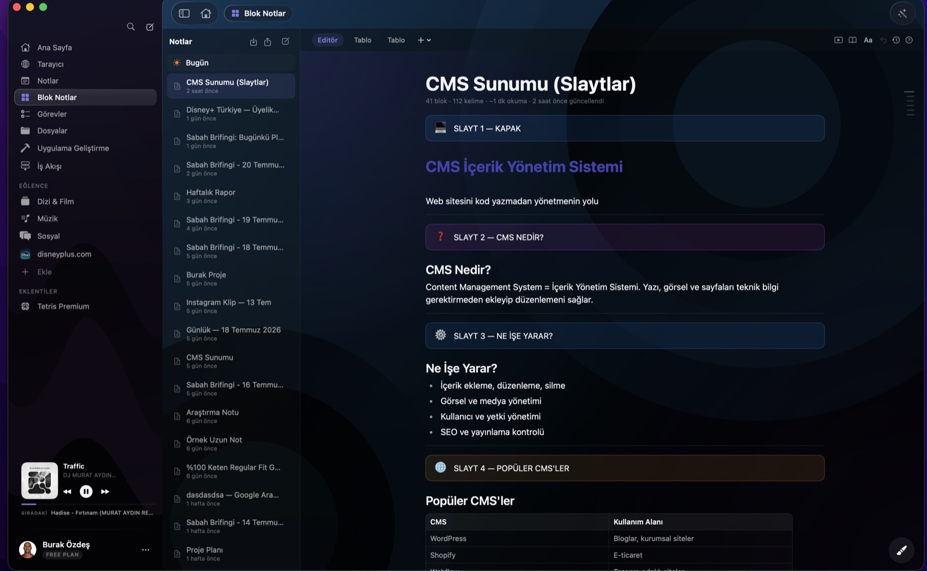Open Burak Özdeş account options menu
The width and height of the screenshot is (927, 571).
145,550
